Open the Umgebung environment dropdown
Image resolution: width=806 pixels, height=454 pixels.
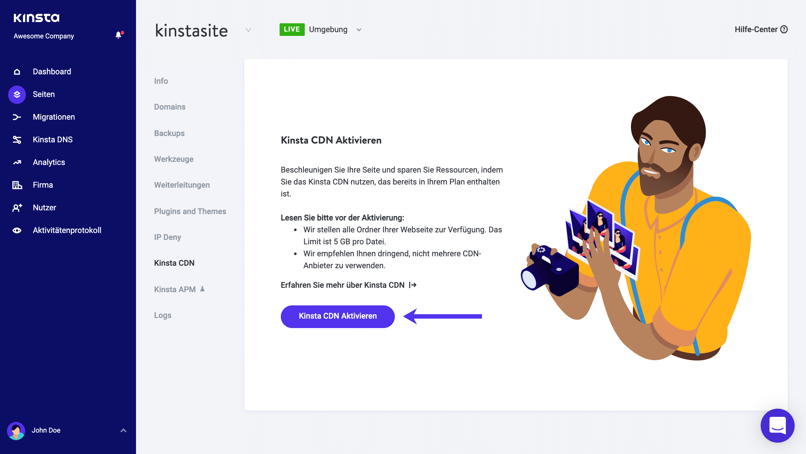pos(359,29)
